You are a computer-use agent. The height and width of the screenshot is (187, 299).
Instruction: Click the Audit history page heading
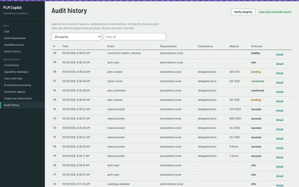[x=69, y=11]
